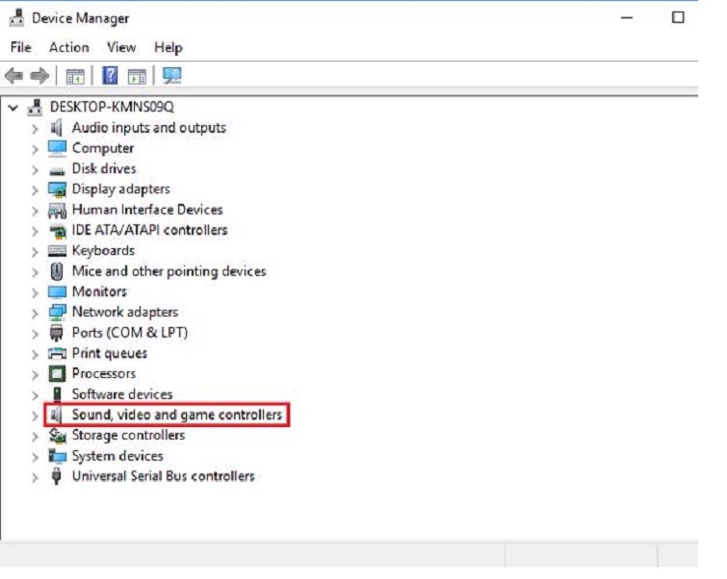Expand the Keyboards category
The width and height of the screenshot is (727, 579).
pos(35,252)
